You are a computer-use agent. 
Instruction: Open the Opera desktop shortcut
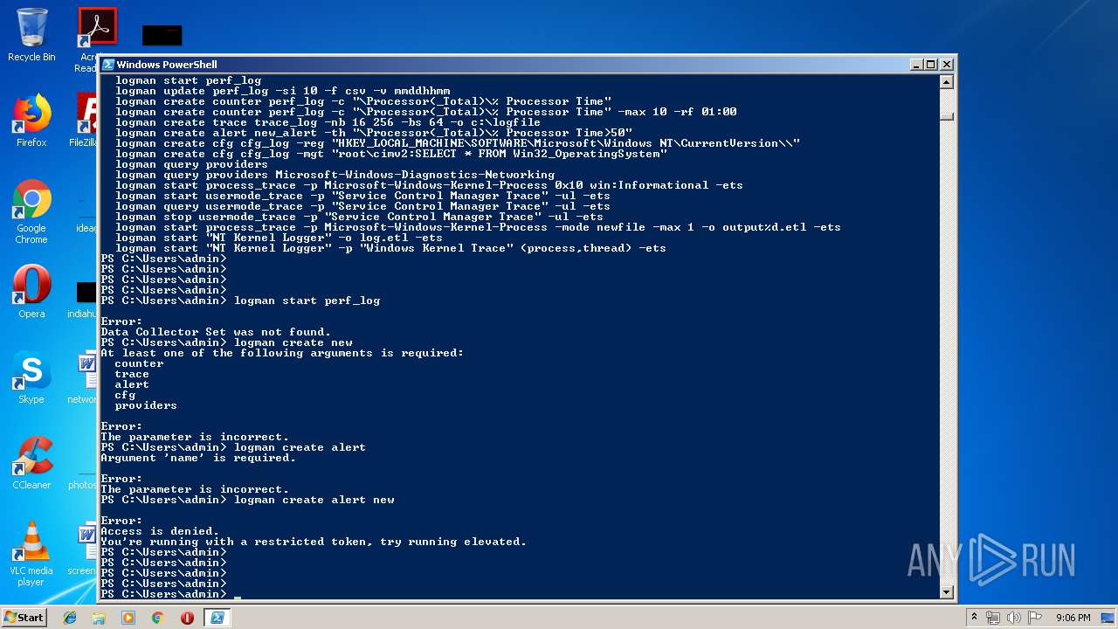pos(31,292)
